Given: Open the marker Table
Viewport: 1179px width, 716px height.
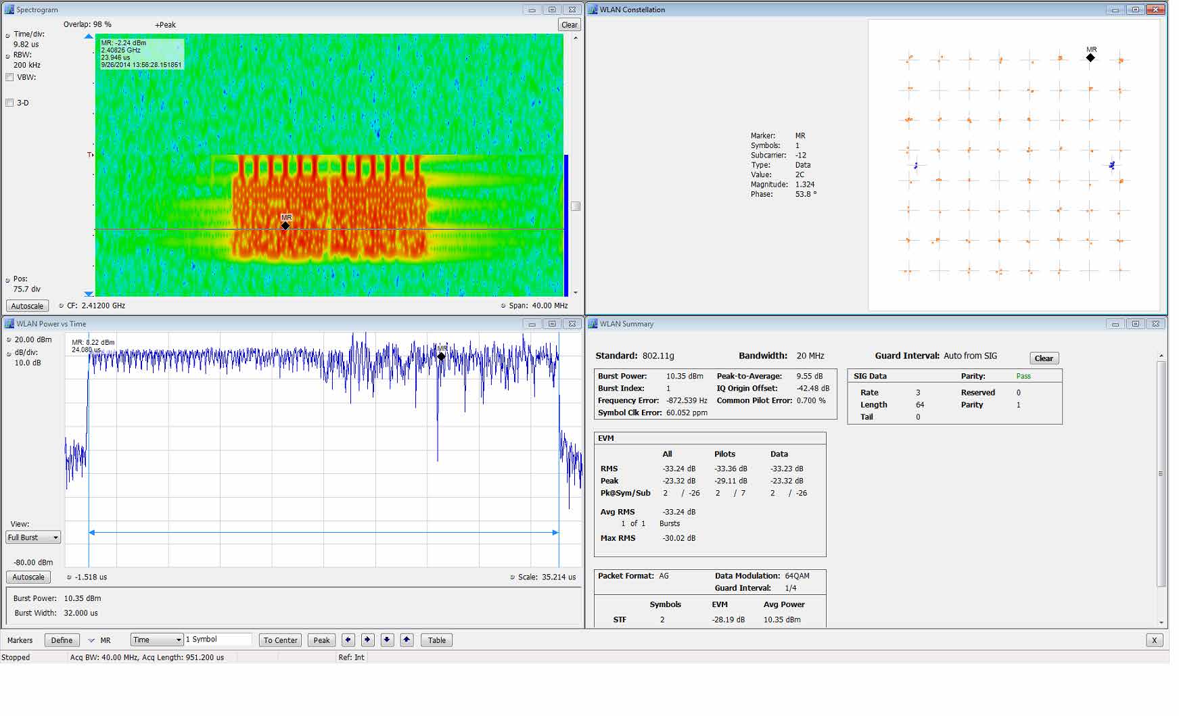Looking at the screenshot, I should (436, 640).
